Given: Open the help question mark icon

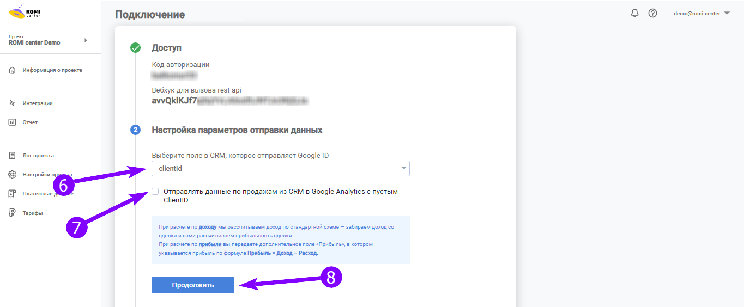Looking at the screenshot, I should point(652,13).
